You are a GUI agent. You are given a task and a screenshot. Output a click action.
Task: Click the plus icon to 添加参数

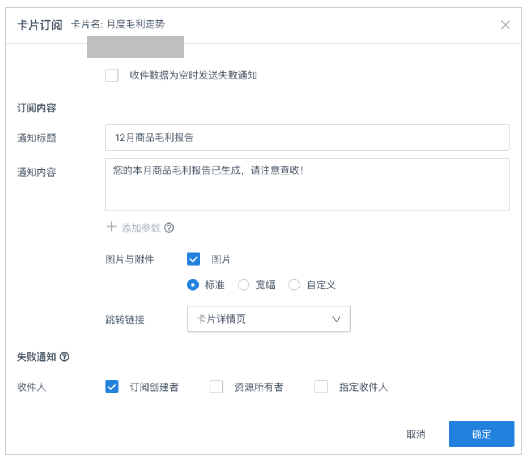click(x=111, y=228)
